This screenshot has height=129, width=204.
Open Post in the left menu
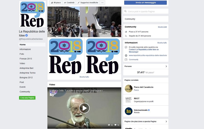tap(22, 82)
